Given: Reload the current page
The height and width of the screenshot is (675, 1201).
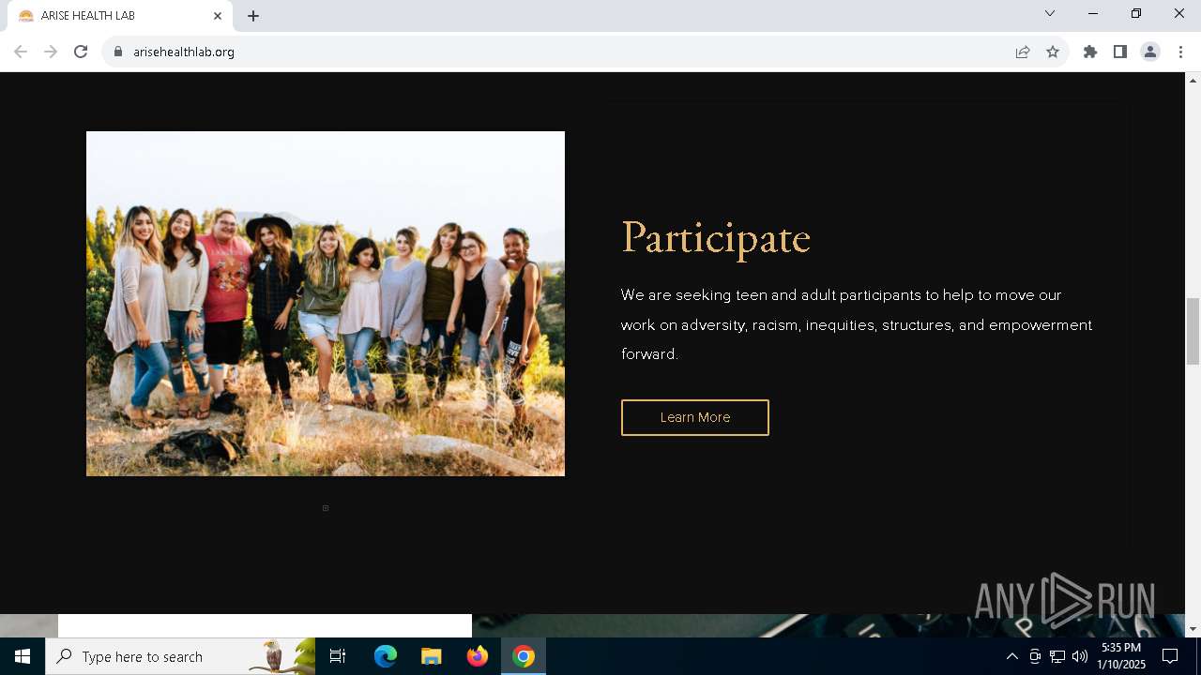Looking at the screenshot, I should click(81, 52).
